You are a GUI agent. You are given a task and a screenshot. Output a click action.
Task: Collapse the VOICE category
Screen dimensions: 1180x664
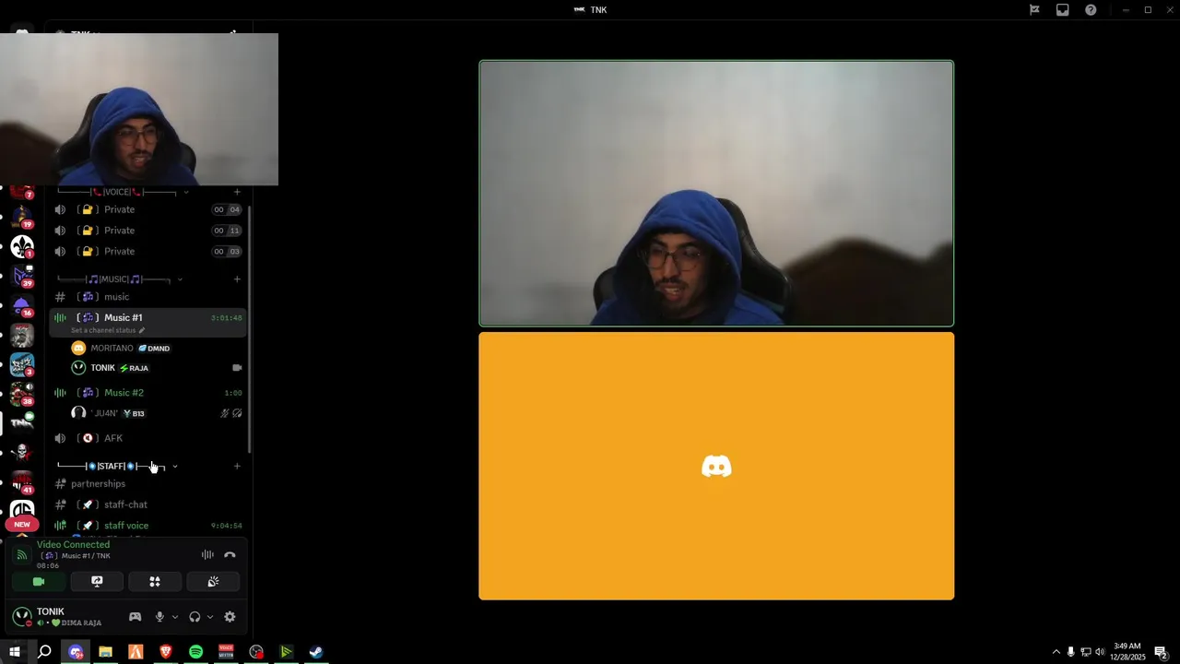click(x=122, y=192)
